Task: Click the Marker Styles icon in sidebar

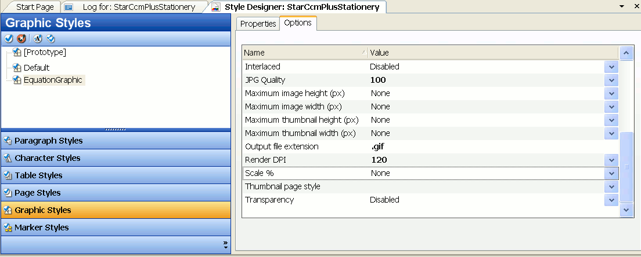Action: pos(8,227)
